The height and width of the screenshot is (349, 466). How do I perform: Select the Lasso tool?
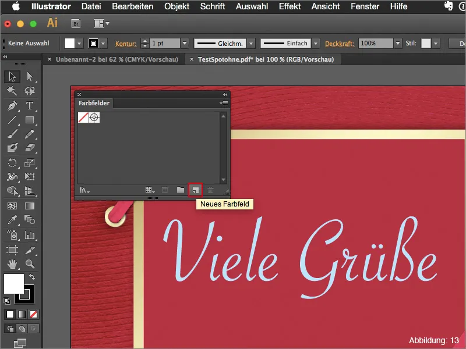(30, 91)
